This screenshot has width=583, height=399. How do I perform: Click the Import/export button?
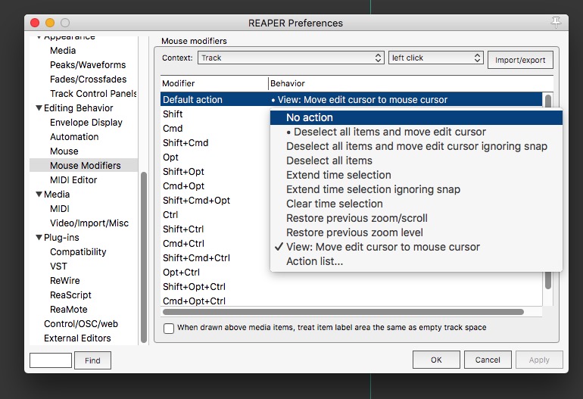(x=519, y=60)
